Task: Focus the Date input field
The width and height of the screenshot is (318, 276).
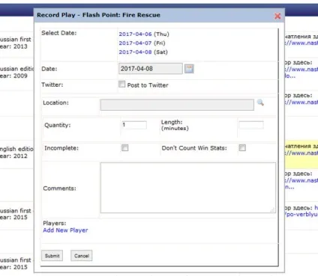Action: [151, 69]
